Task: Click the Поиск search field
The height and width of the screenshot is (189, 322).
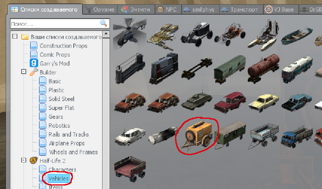Action: (x=60, y=24)
